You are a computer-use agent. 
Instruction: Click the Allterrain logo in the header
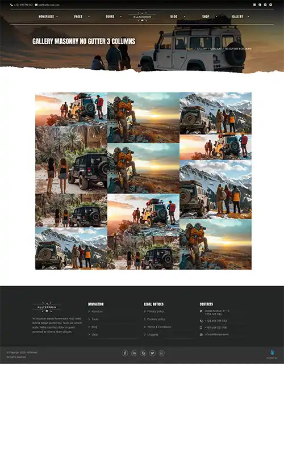point(142,16)
